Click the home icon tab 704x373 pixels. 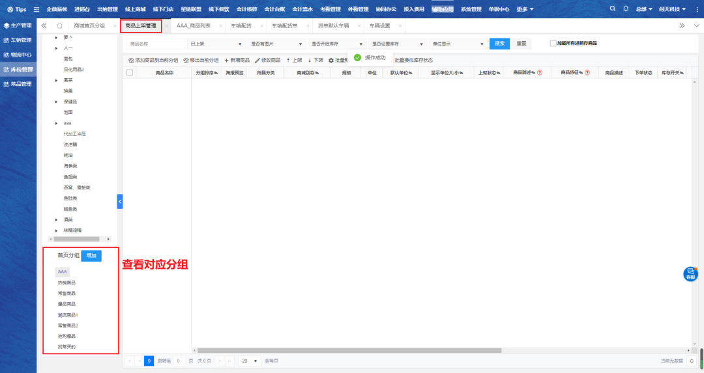[x=59, y=25]
